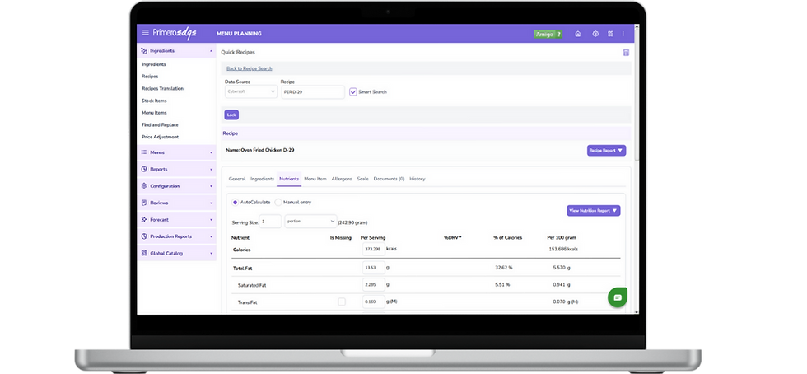Click the PrimeroEdge logo
The width and height of the screenshot is (807, 374).
pyautogui.click(x=175, y=34)
